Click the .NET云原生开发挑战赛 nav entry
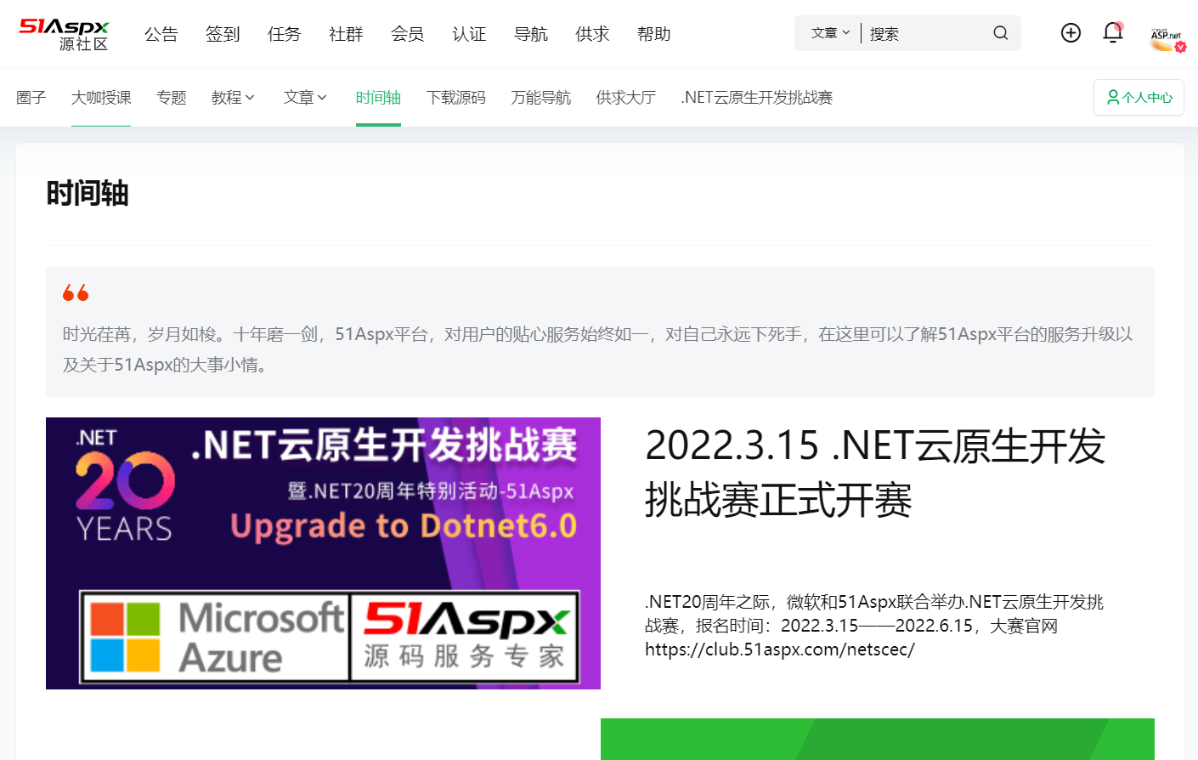Viewport: 1198px width, 760px height. (x=756, y=97)
